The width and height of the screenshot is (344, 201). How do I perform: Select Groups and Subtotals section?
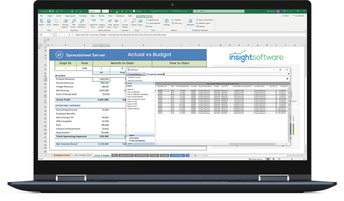click(137, 141)
